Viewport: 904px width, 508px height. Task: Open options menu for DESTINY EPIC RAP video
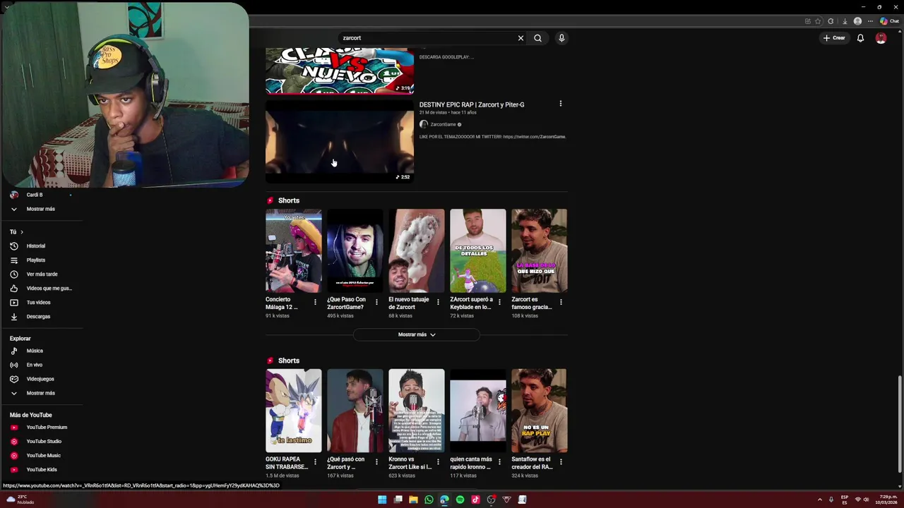561,104
